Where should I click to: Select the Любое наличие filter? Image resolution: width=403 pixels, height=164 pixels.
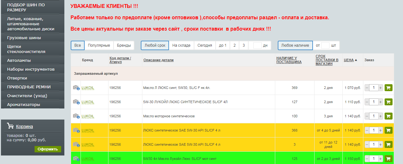(x=295, y=45)
